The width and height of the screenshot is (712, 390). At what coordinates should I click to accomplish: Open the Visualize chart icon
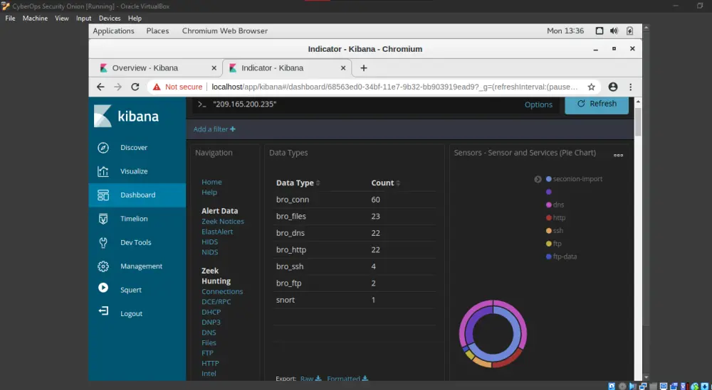point(103,171)
